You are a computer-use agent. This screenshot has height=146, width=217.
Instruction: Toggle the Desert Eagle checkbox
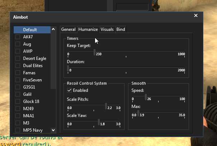[x=18, y=58]
